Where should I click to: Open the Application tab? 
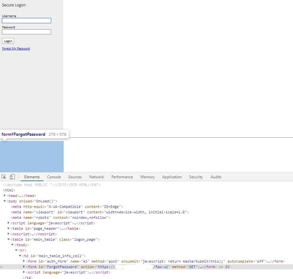pyautogui.click(x=171, y=177)
